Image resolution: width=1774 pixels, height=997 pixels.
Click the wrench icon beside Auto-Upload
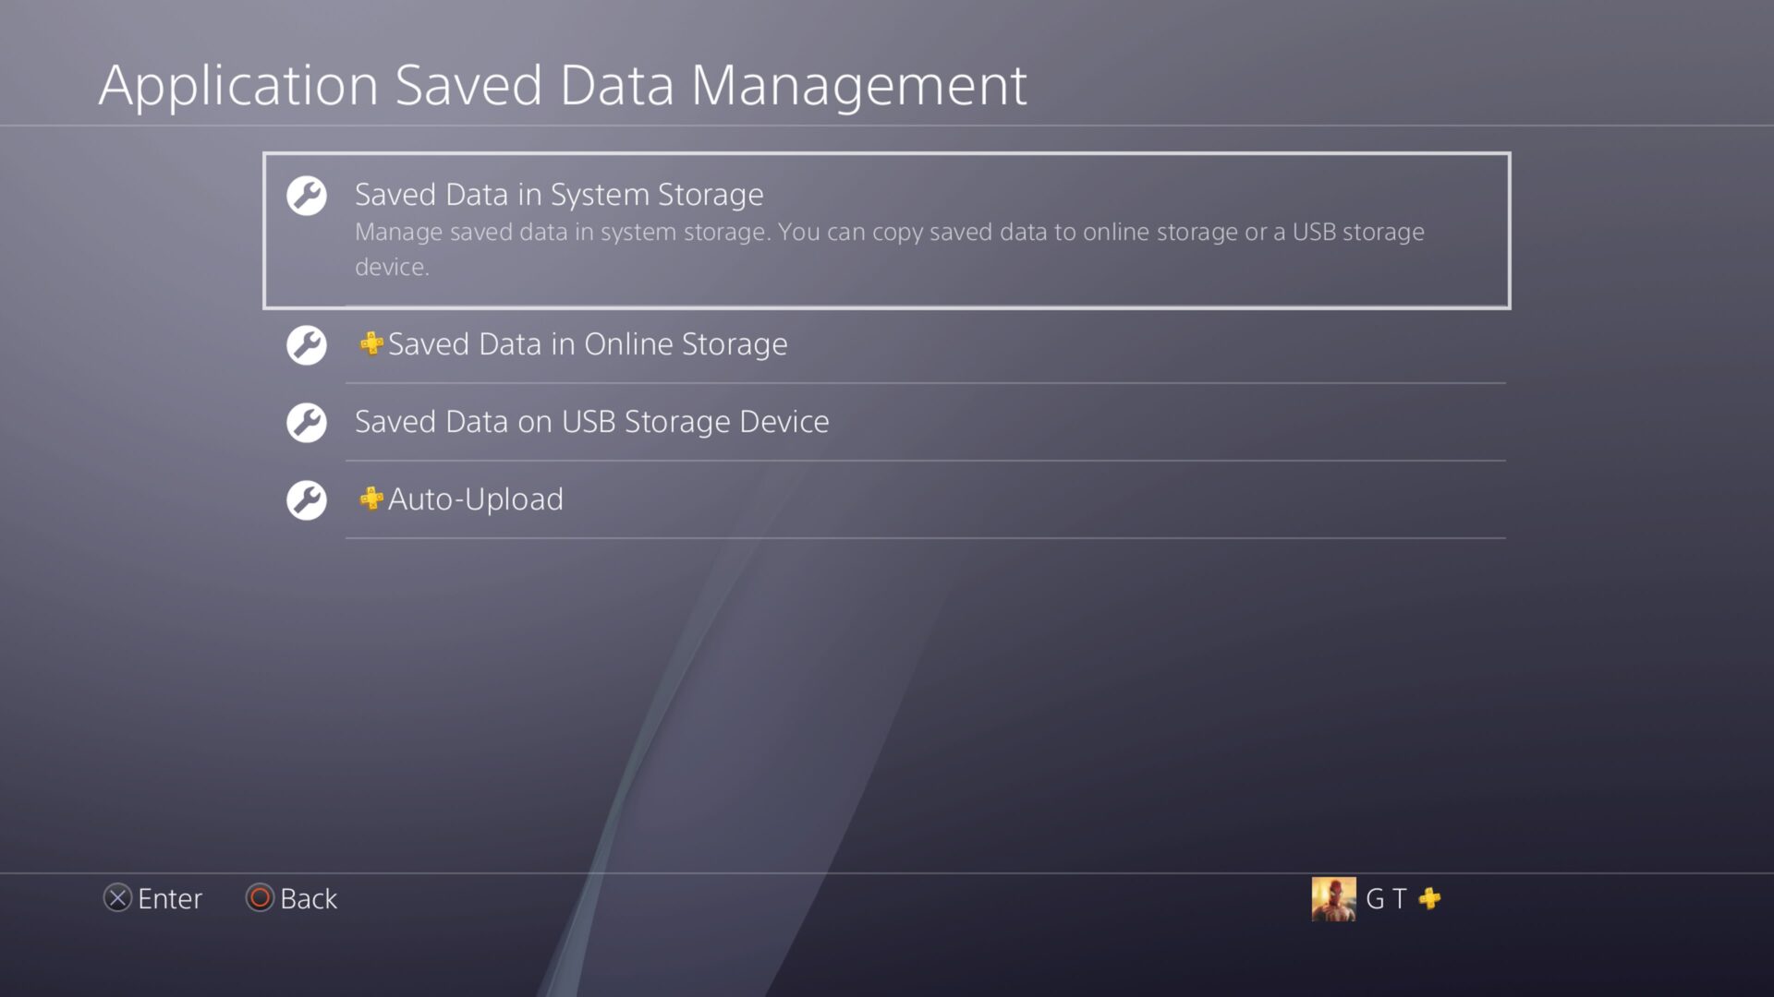307,500
